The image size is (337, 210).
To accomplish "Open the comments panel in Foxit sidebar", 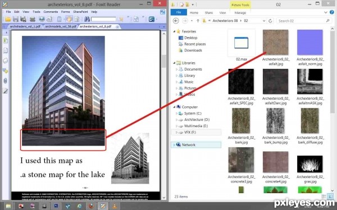I will (x=6, y=71).
